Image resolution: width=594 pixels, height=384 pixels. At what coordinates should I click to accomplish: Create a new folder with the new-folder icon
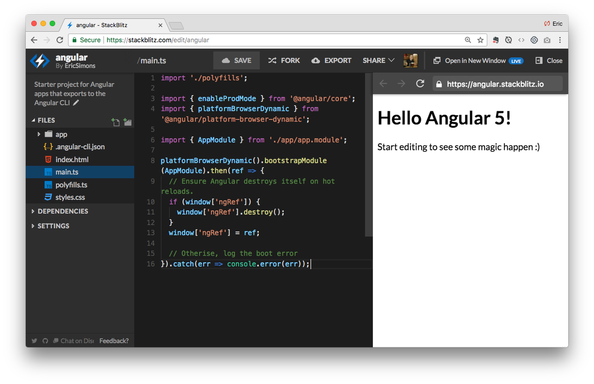click(127, 122)
